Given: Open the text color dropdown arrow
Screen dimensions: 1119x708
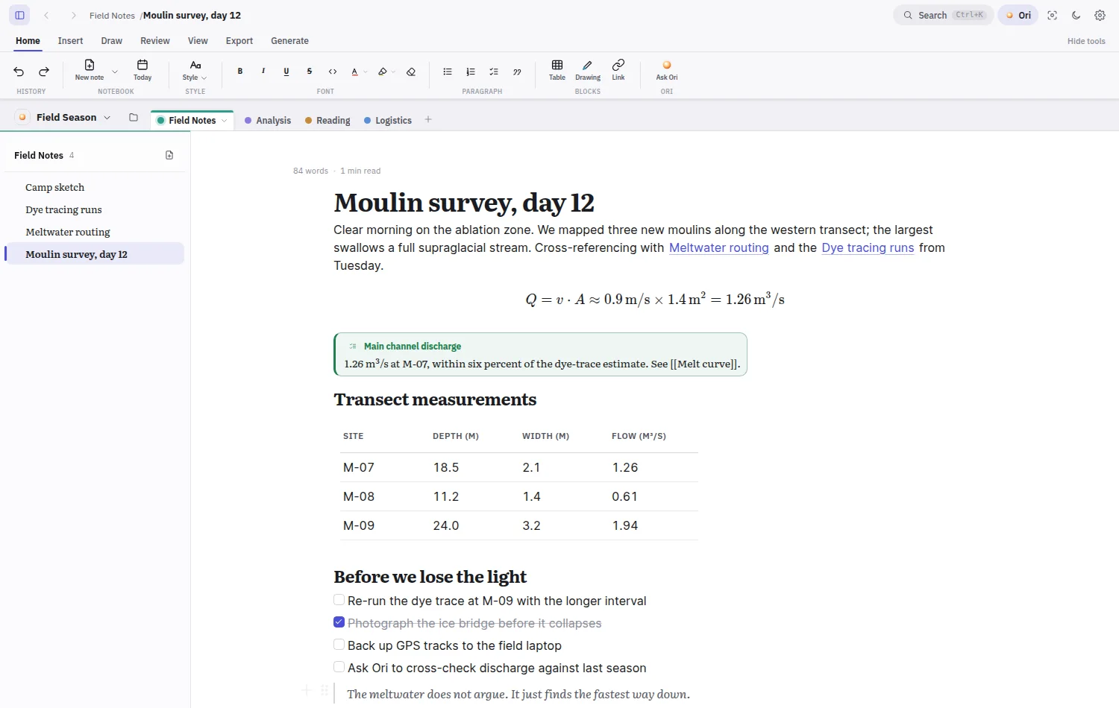Looking at the screenshot, I should (366, 72).
